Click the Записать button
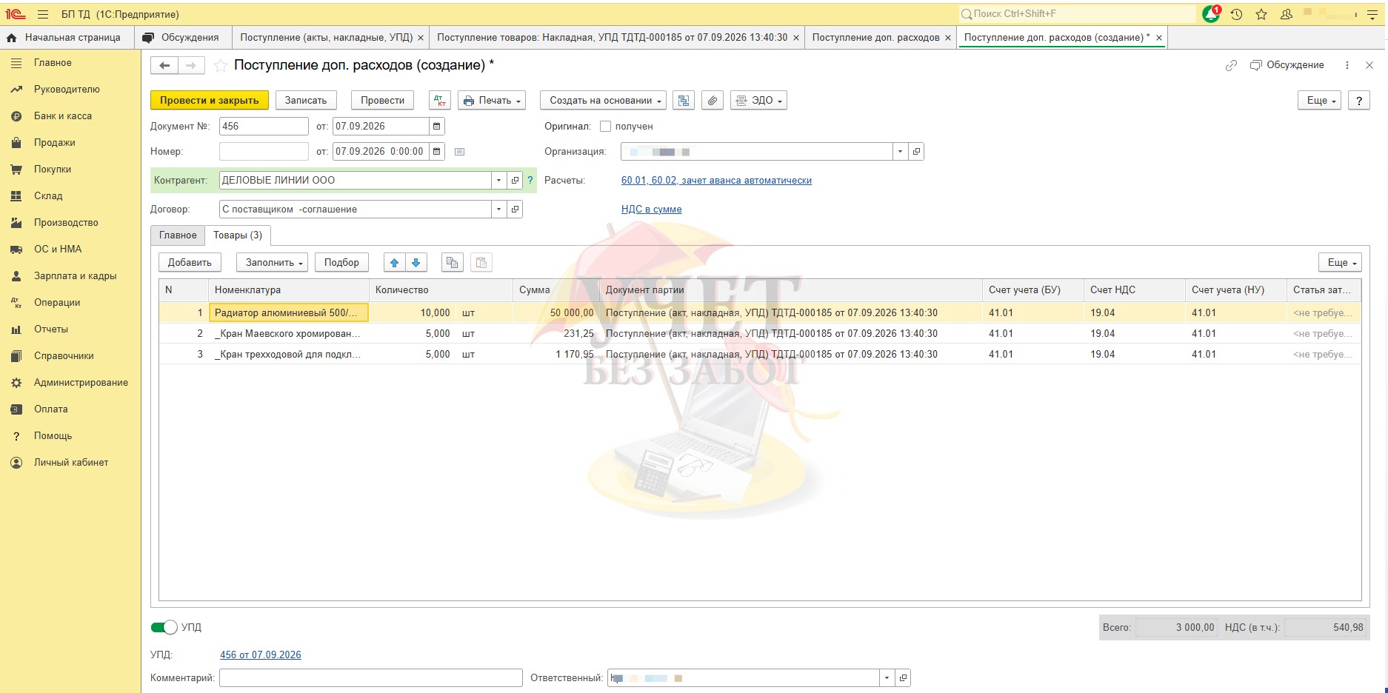The image size is (1388, 693). [306, 101]
